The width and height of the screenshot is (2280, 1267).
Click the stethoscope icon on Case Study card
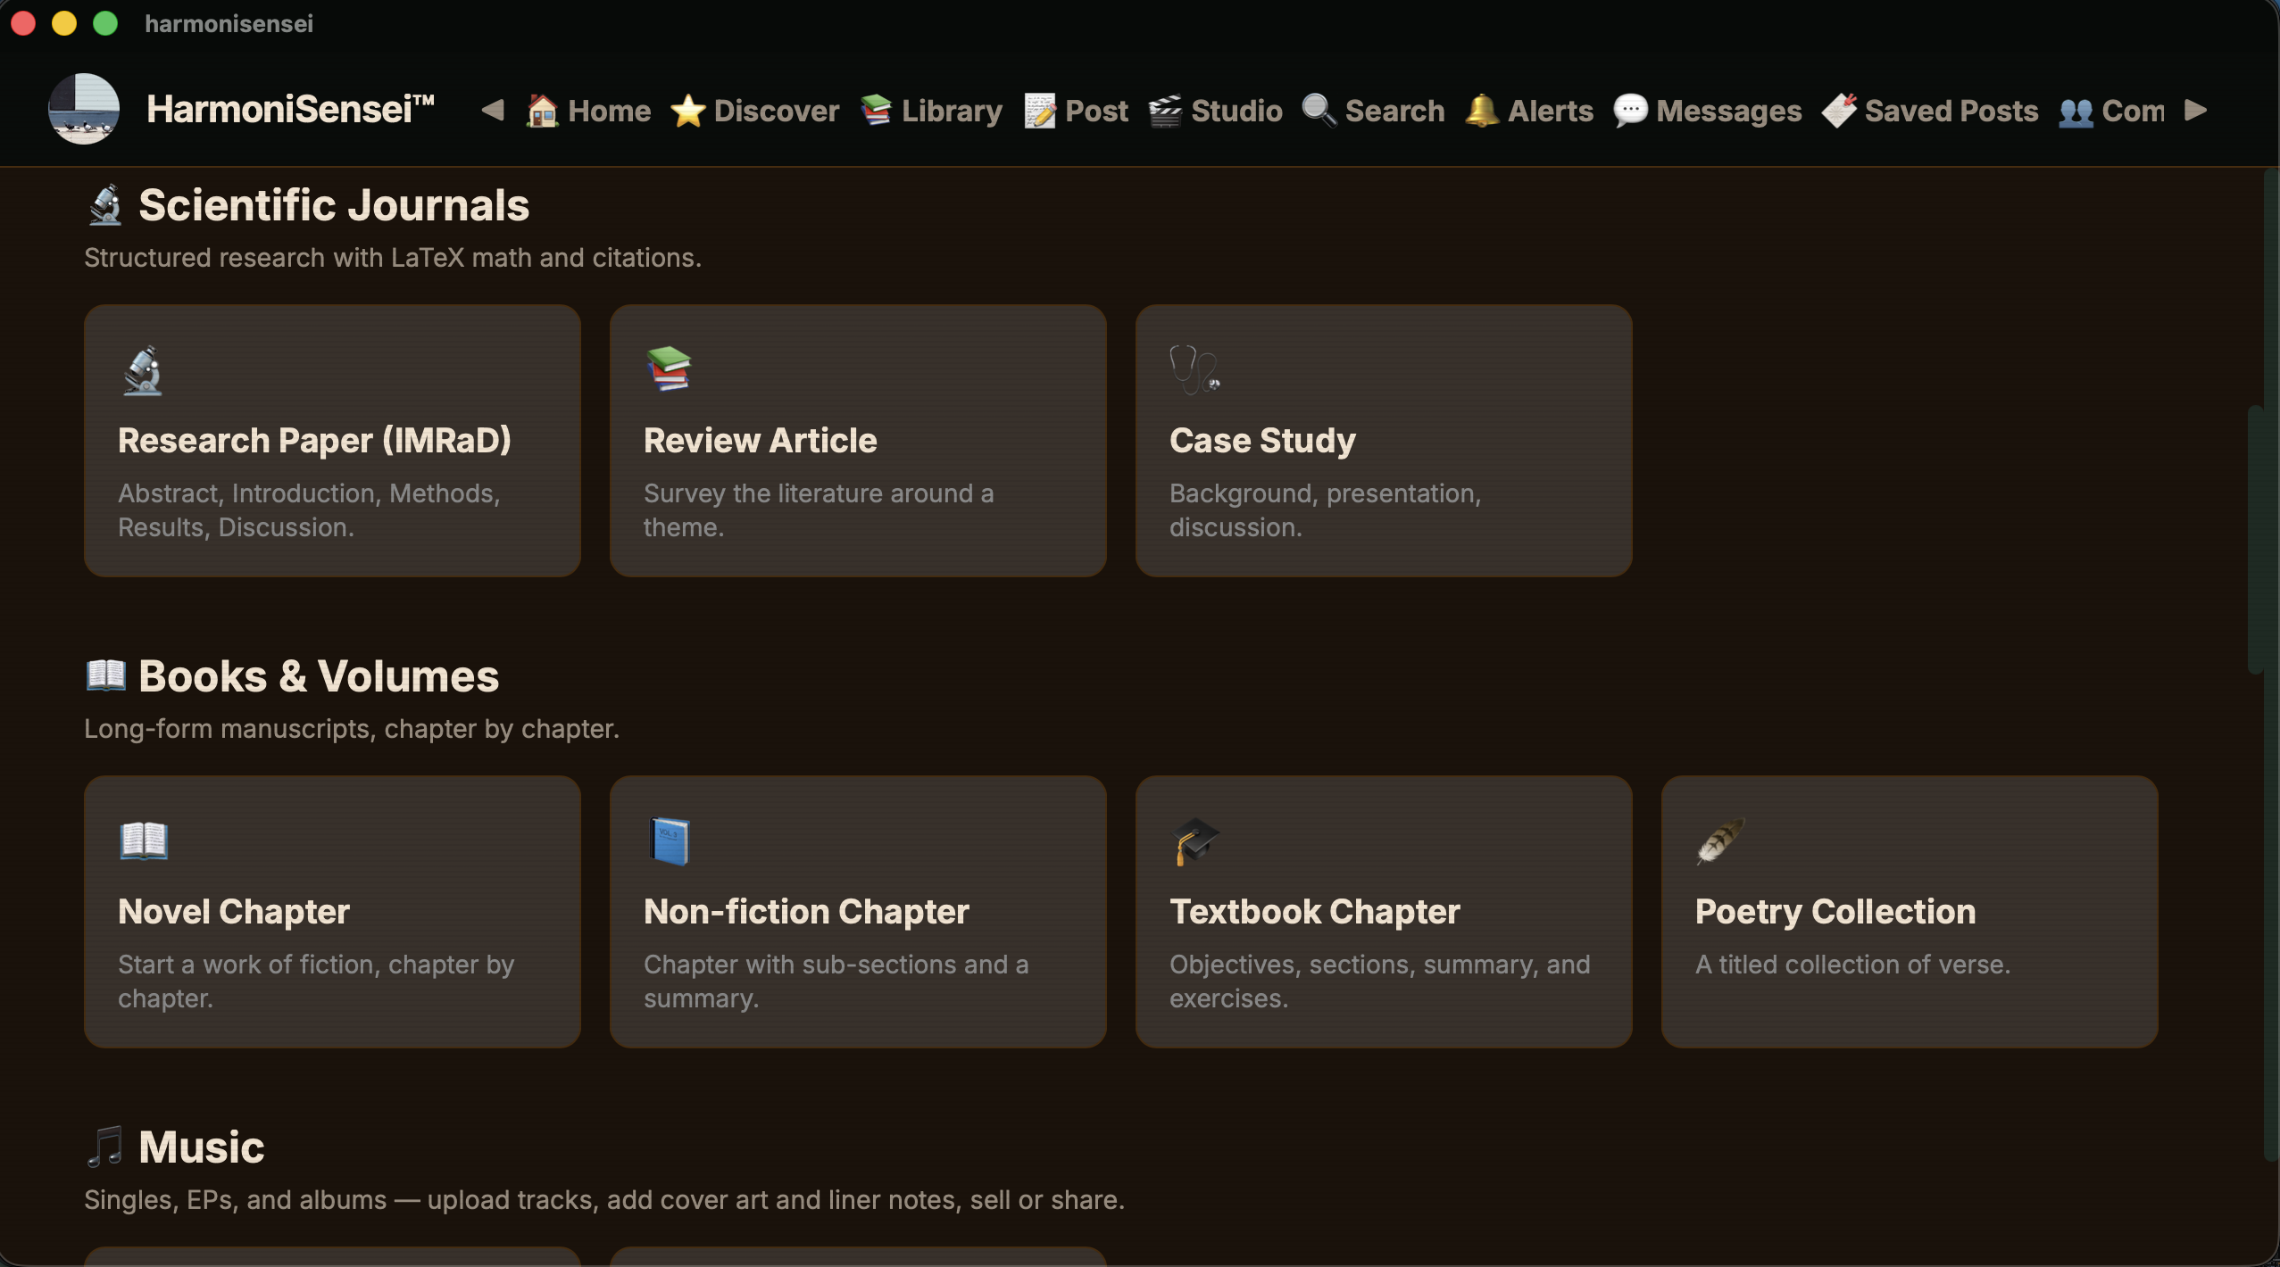point(1194,369)
